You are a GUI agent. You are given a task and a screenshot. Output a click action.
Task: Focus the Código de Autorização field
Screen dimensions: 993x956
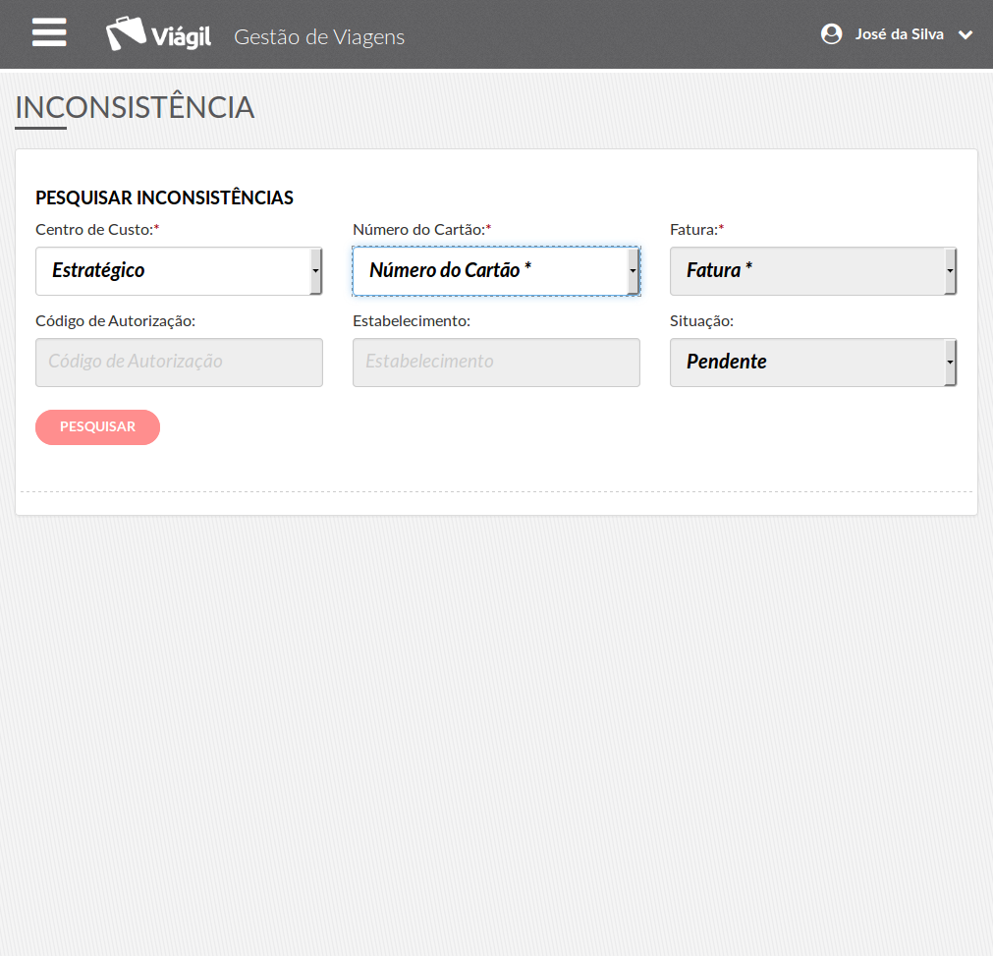click(x=179, y=363)
